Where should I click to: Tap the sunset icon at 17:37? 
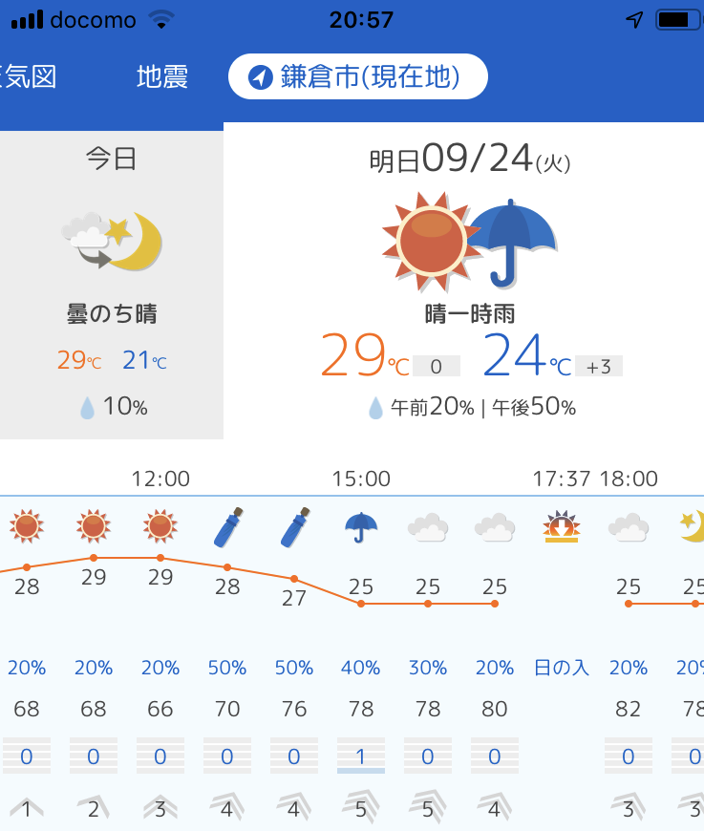tap(562, 527)
